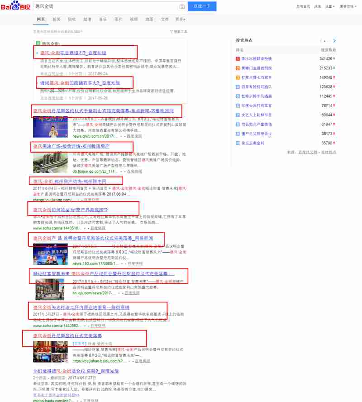Click the camera image-search icon
Image resolution: width=362 pixels, height=402 pixels.
tap(182, 6)
